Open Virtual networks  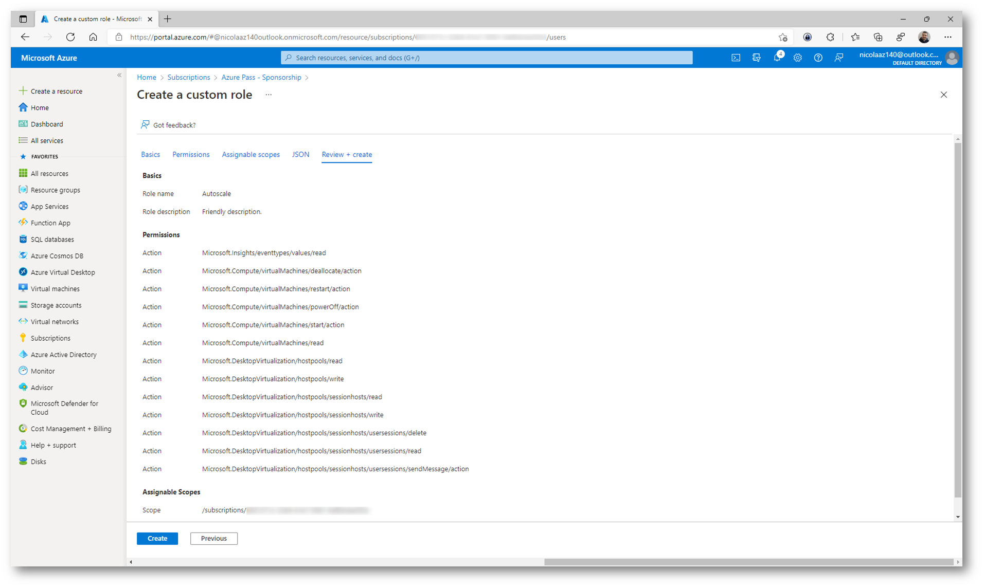click(54, 321)
